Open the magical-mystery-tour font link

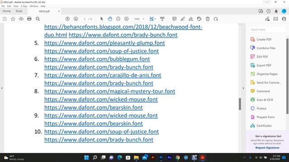[110, 91]
